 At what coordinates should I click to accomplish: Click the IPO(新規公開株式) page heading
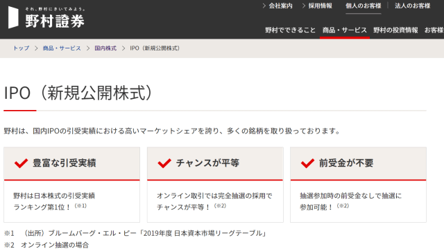78,93
